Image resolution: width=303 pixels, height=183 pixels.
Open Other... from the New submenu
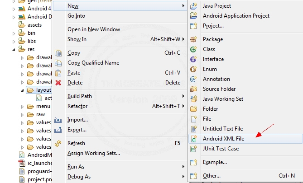coord(212,176)
